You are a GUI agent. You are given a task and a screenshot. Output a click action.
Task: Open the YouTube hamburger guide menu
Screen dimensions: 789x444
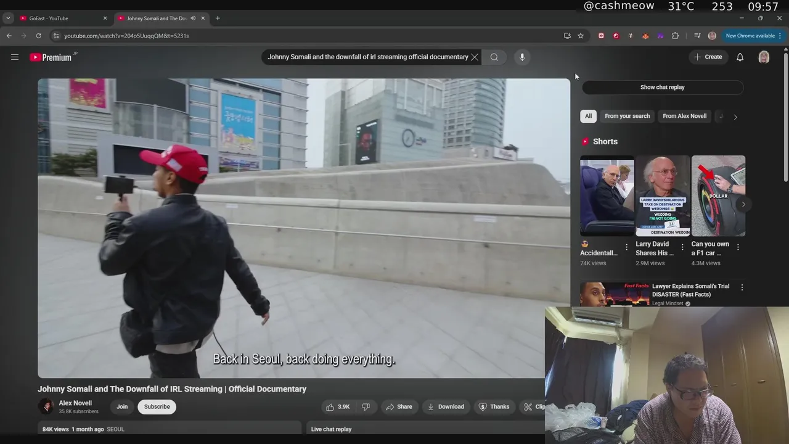[x=15, y=57]
